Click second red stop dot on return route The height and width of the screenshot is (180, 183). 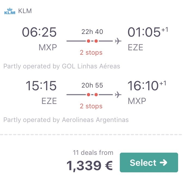96,95
